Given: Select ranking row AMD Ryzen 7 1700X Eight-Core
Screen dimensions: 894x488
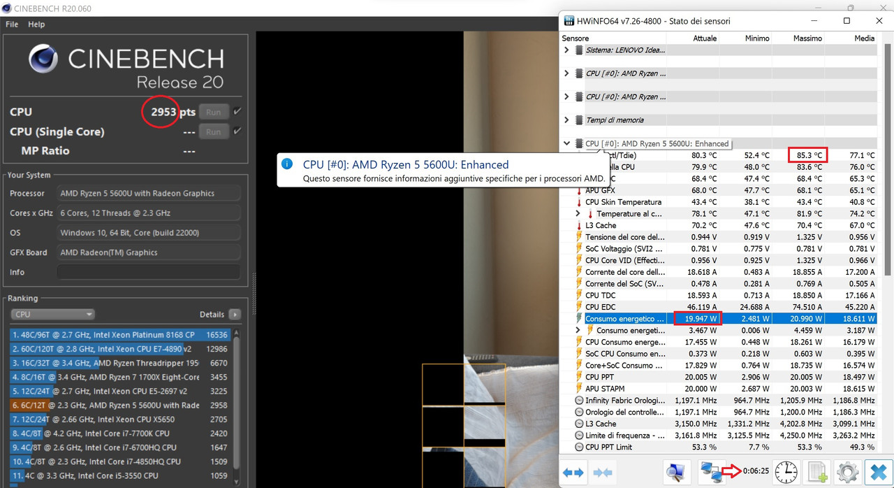Looking at the screenshot, I should pyautogui.click(x=119, y=377).
